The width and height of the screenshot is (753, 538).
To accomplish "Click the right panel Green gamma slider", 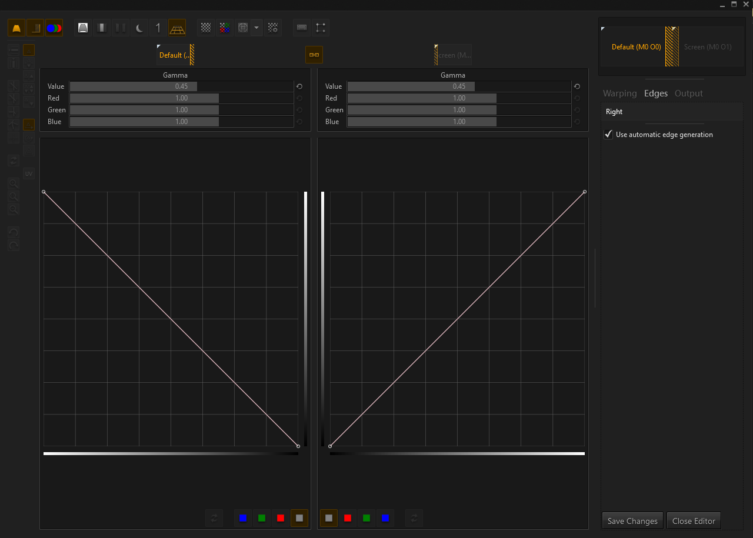I will (x=459, y=110).
